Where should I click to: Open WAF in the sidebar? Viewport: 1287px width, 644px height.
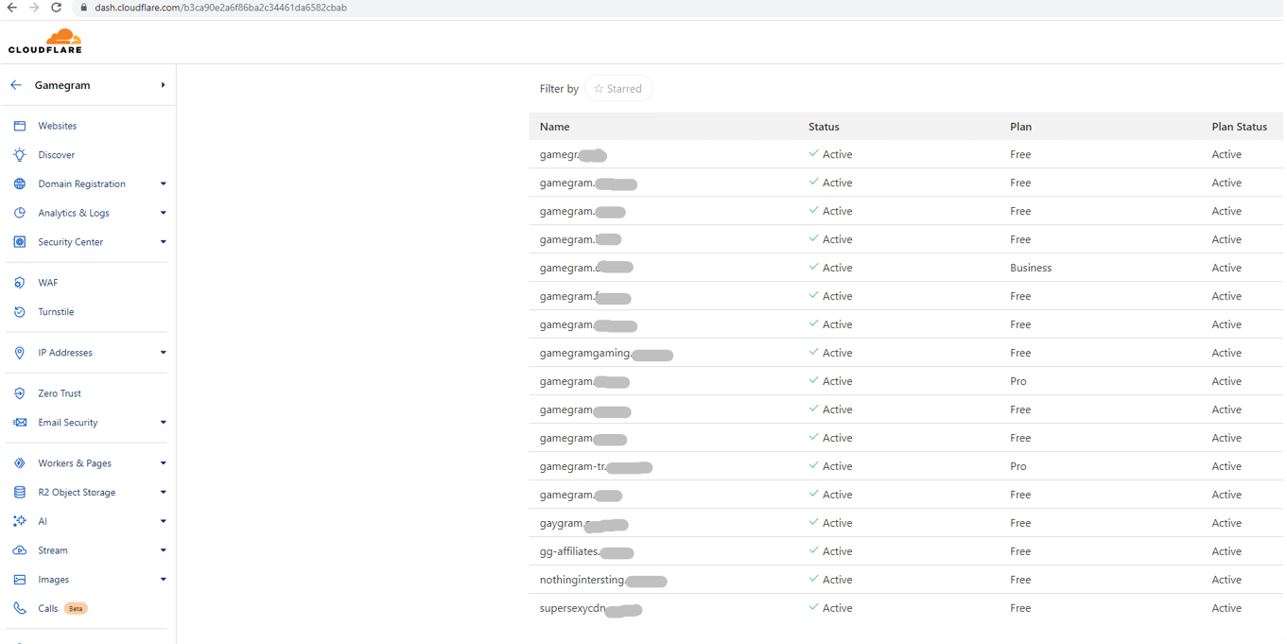click(48, 283)
